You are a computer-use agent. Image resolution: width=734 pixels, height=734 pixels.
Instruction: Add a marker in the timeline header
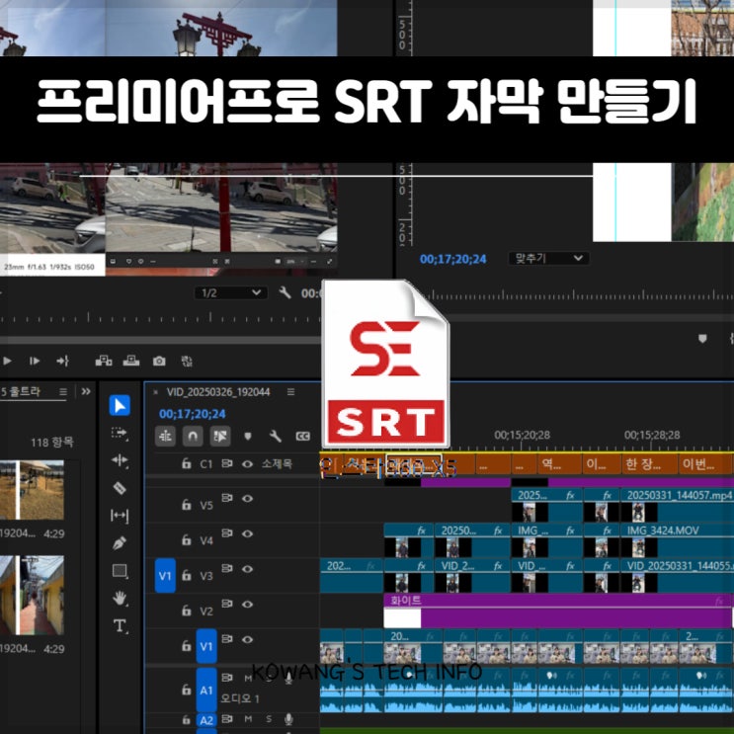click(x=248, y=437)
